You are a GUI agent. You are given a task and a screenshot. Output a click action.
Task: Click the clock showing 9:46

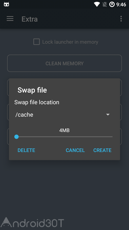pos(121,5)
